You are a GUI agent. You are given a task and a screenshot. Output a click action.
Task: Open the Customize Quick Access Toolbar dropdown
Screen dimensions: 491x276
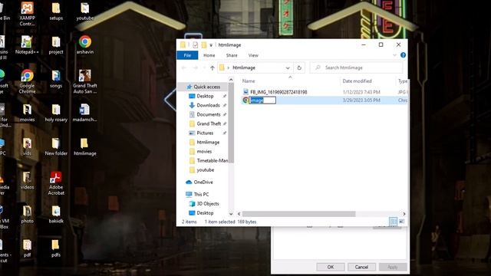(211, 45)
